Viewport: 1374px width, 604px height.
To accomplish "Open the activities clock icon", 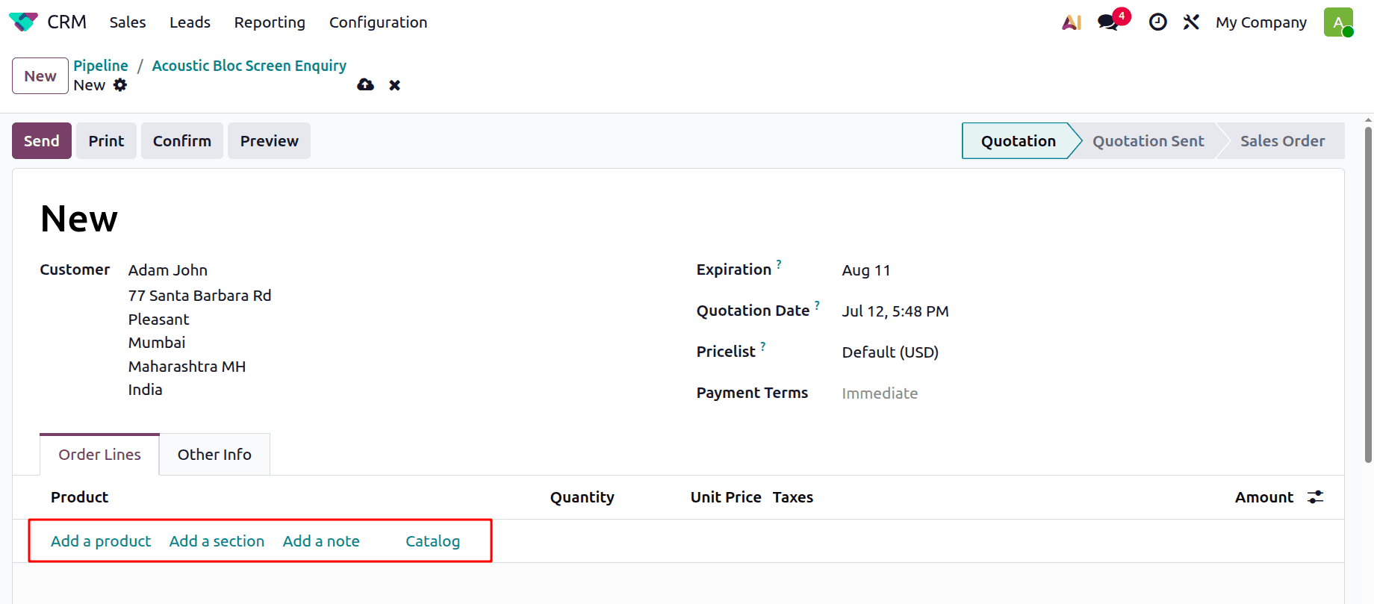I will 1157,22.
